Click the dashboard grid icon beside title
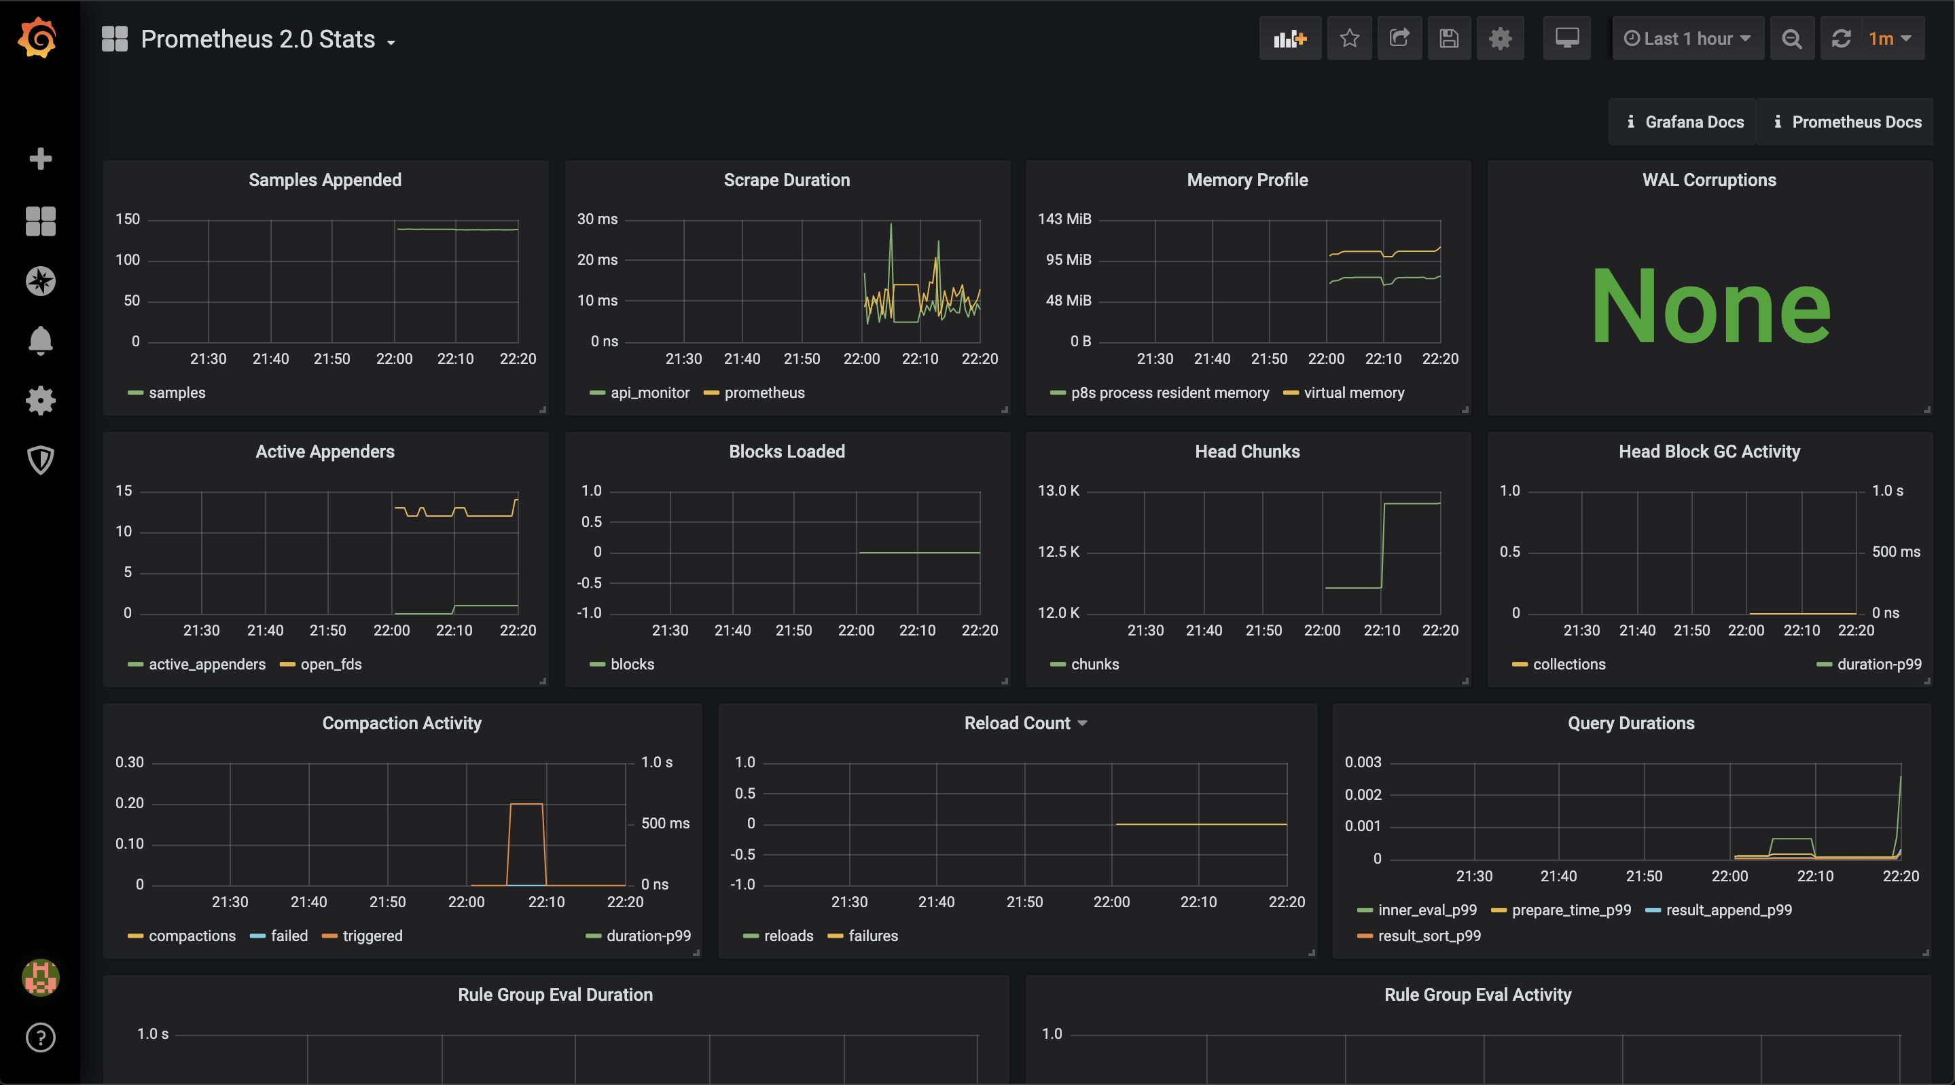1955x1085 pixels. (115, 39)
